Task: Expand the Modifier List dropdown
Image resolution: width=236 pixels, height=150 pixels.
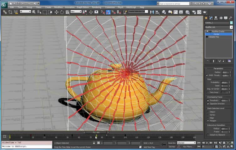Action: (231, 27)
